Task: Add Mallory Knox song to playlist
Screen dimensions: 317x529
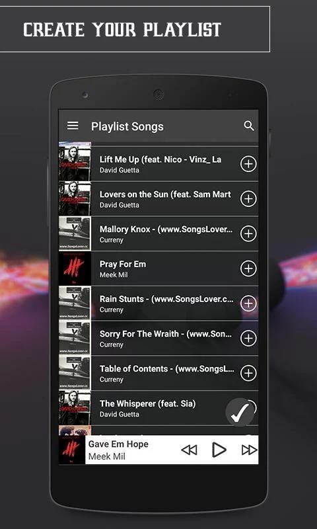Action: pos(248,233)
